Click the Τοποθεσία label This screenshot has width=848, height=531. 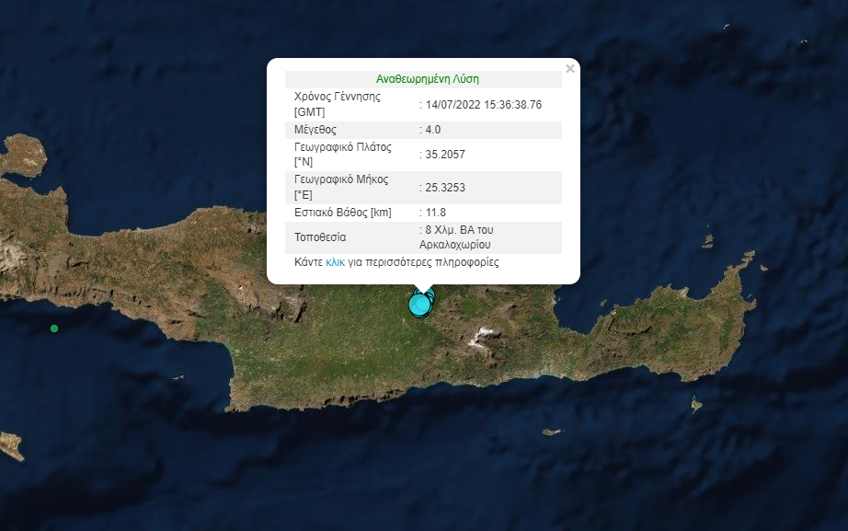[x=320, y=237]
